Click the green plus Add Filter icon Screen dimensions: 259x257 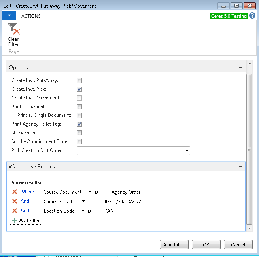point(15,221)
